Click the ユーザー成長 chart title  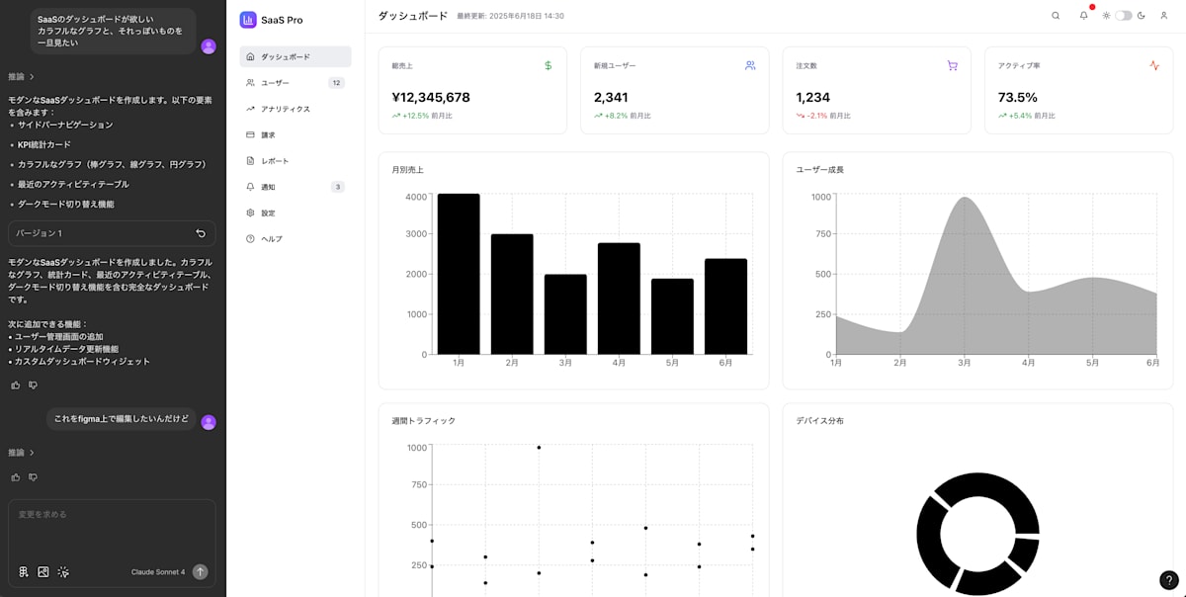pyautogui.click(x=820, y=170)
